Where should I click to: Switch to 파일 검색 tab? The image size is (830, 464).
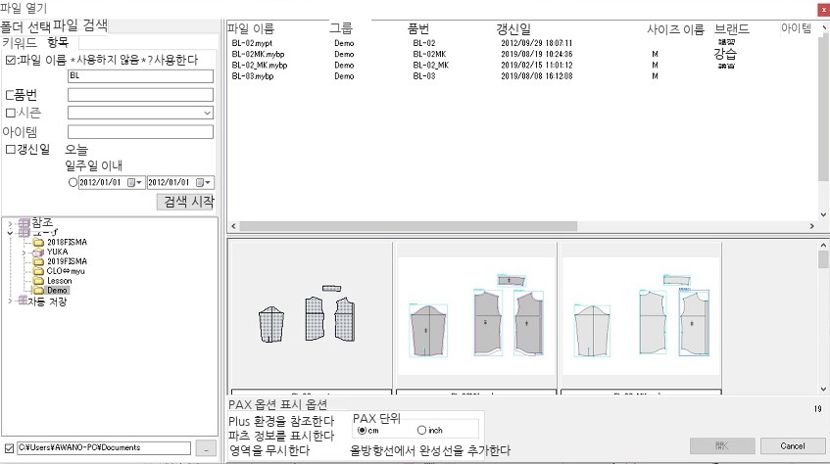tap(80, 24)
